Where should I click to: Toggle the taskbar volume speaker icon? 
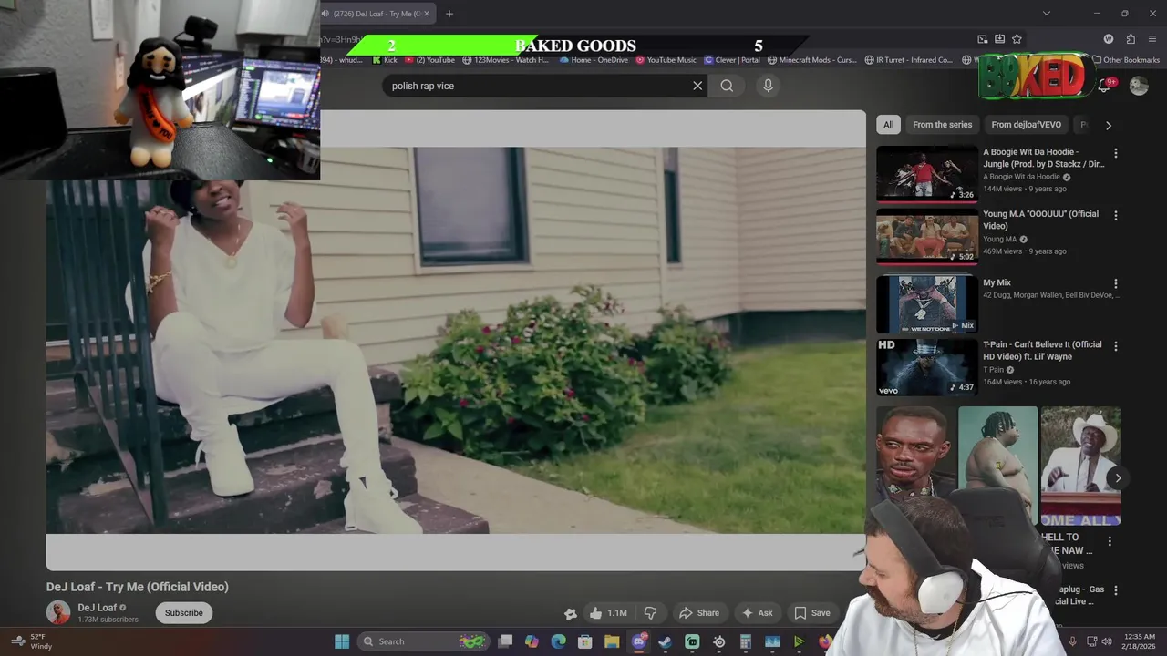[1109, 641]
